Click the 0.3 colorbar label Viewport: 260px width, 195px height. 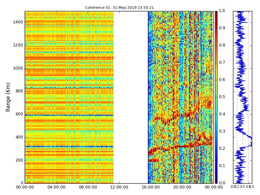click(x=222, y=131)
